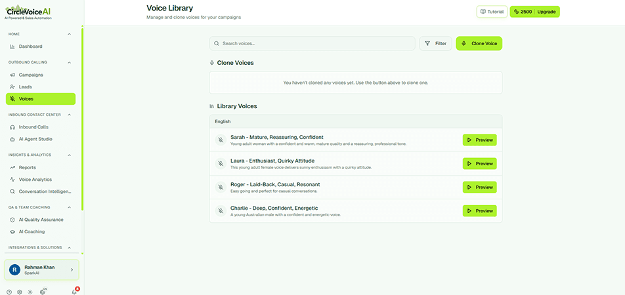Click the English language group header

(x=356, y=121)
